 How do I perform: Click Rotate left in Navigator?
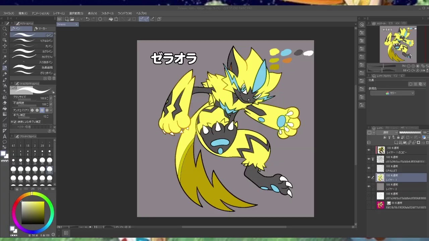coord(409,71)
